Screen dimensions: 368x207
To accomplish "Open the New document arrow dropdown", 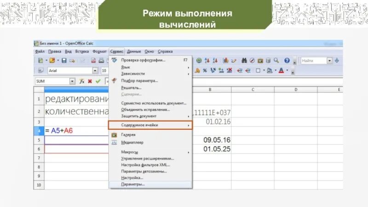I will (46, 61).
